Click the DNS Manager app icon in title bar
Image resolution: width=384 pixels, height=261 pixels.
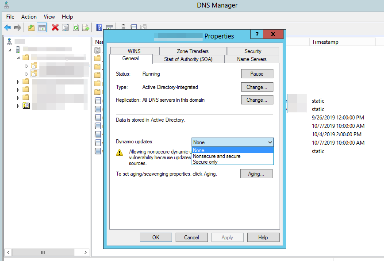[x=6, y=5]
